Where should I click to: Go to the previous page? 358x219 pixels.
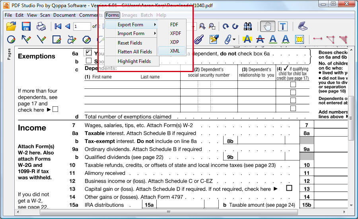click(x=68, y=26)
